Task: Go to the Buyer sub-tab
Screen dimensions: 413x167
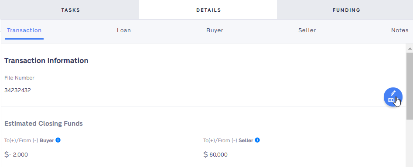Action: point(215,30)
